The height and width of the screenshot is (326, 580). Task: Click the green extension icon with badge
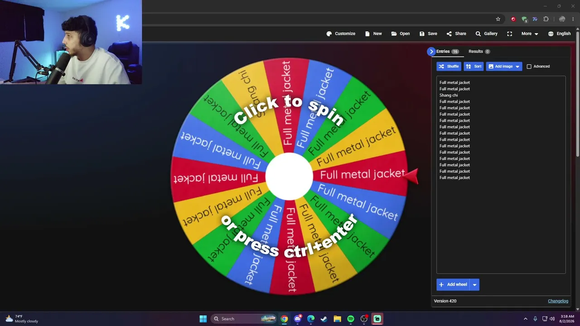[524, 19]
